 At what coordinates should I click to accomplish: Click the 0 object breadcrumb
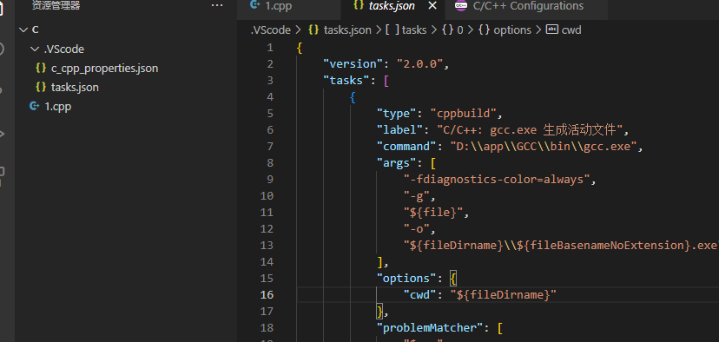point(460,30)
